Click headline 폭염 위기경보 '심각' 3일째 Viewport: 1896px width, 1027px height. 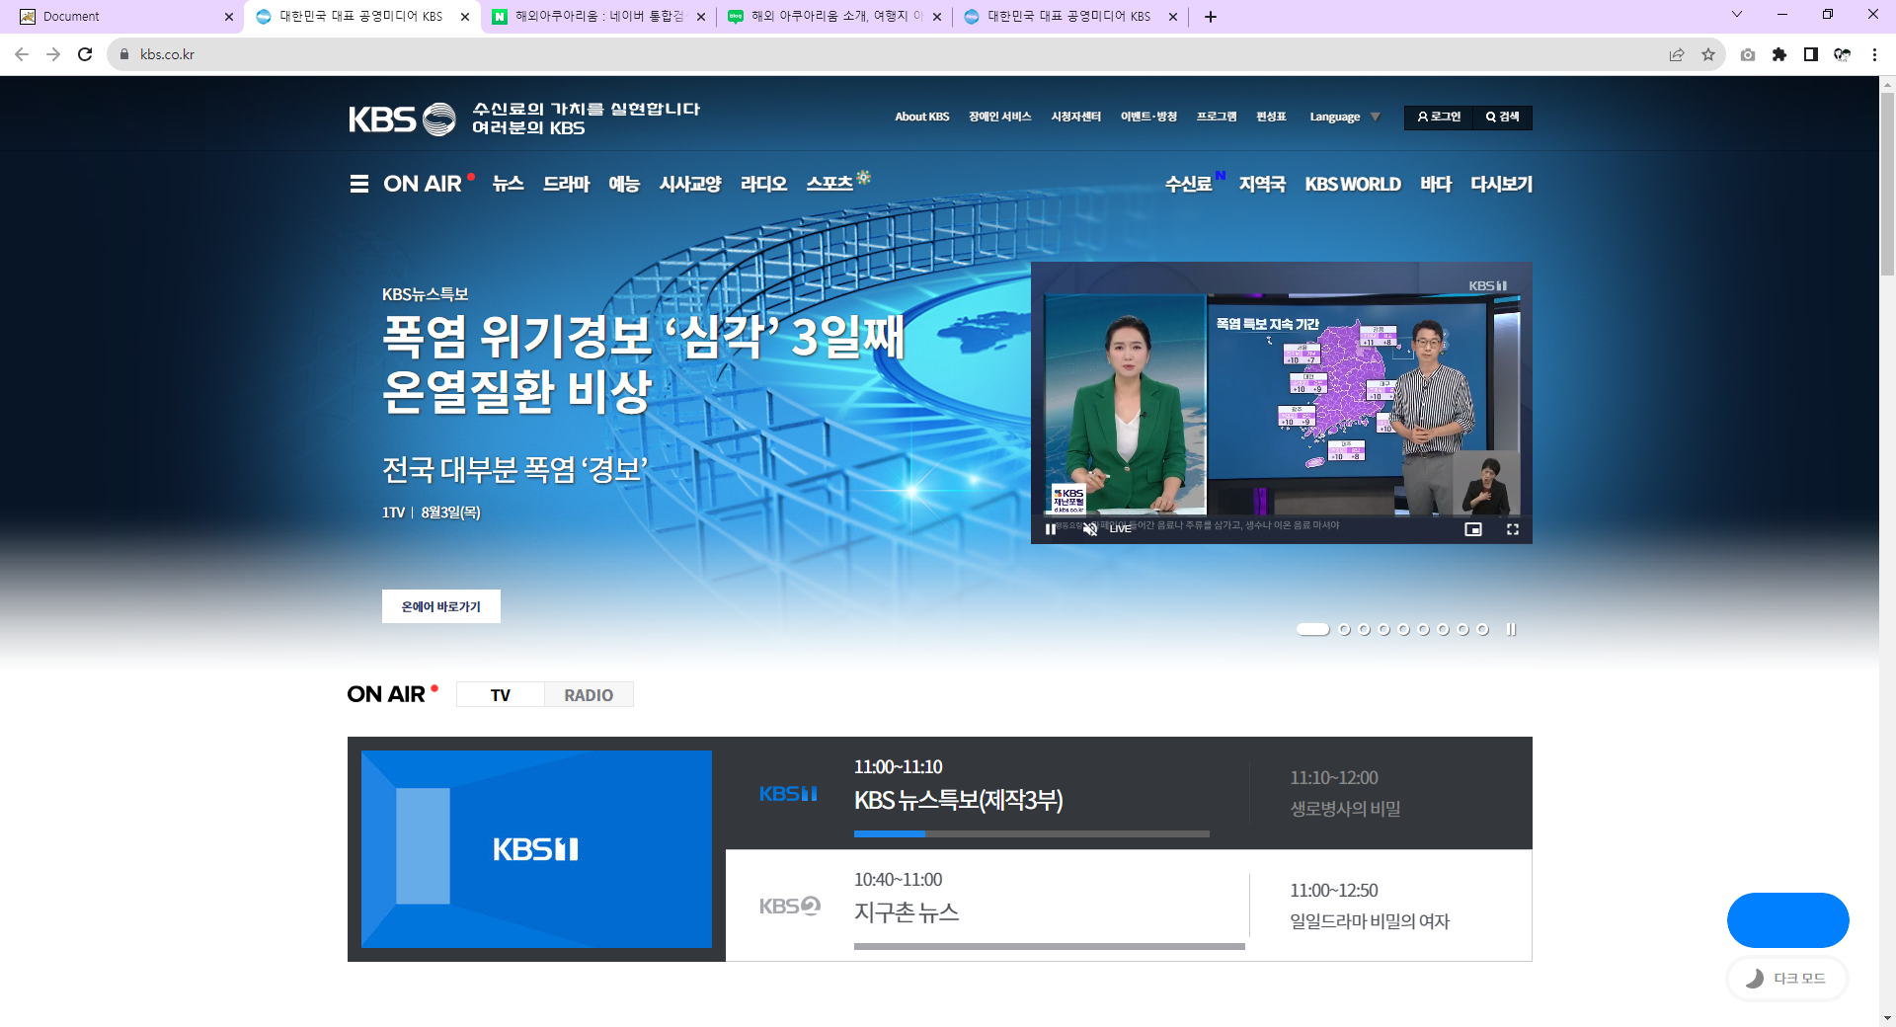[x=644, y=337]
